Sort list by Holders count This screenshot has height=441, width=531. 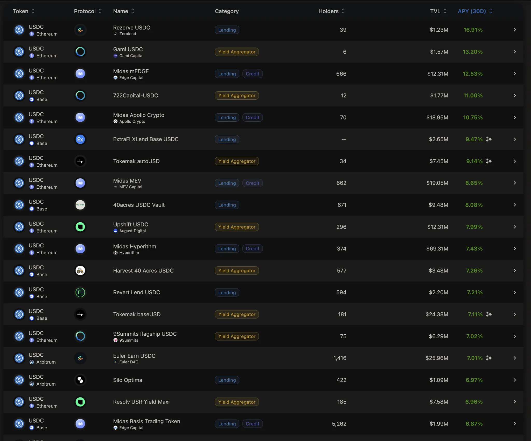pos(331,11)
